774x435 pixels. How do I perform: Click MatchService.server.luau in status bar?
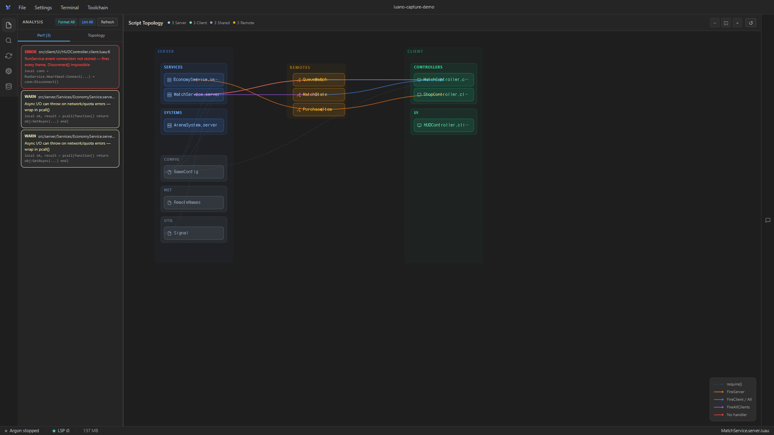(x=745, y=431)
